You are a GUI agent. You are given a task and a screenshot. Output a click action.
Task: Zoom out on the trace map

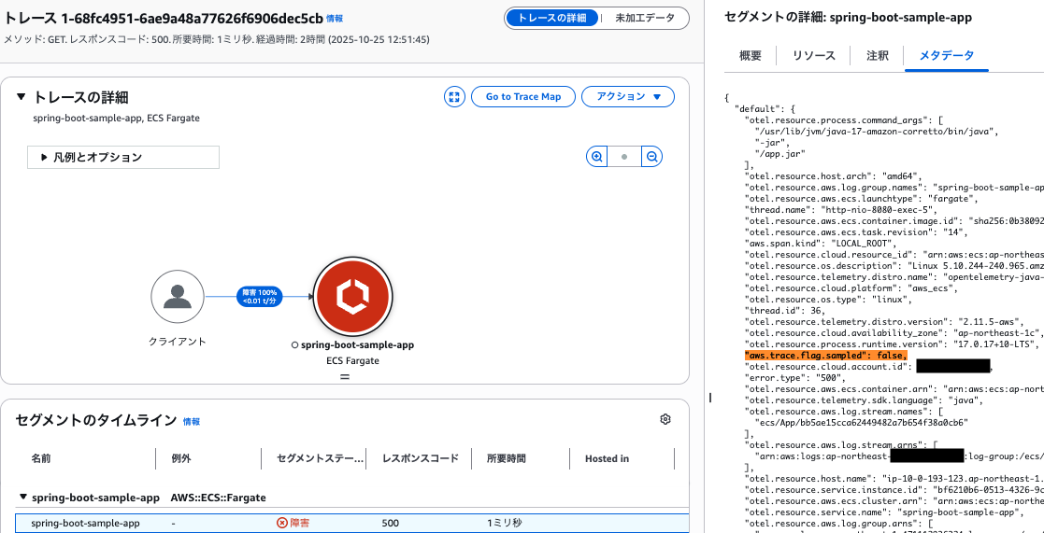click(x=653, y=157)
